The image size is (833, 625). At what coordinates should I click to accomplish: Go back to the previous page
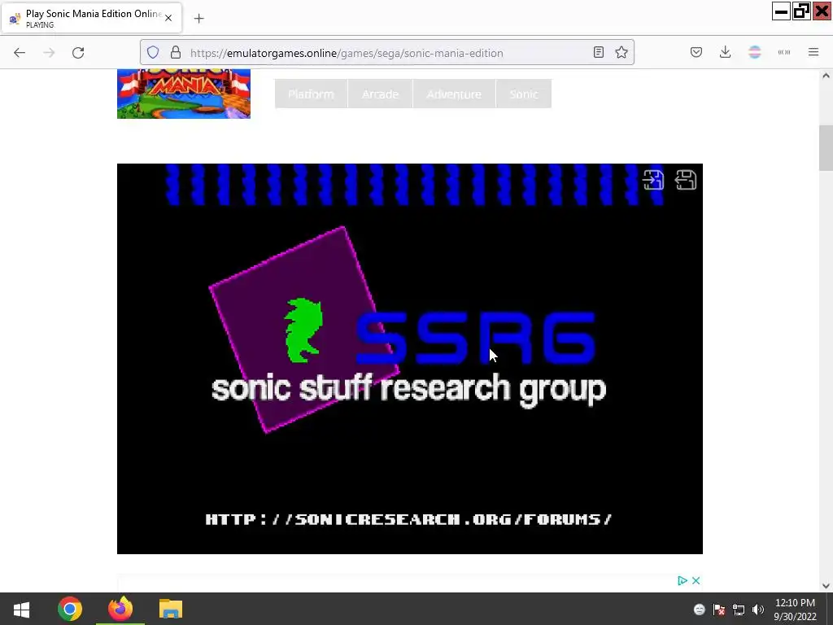point(20,53)
